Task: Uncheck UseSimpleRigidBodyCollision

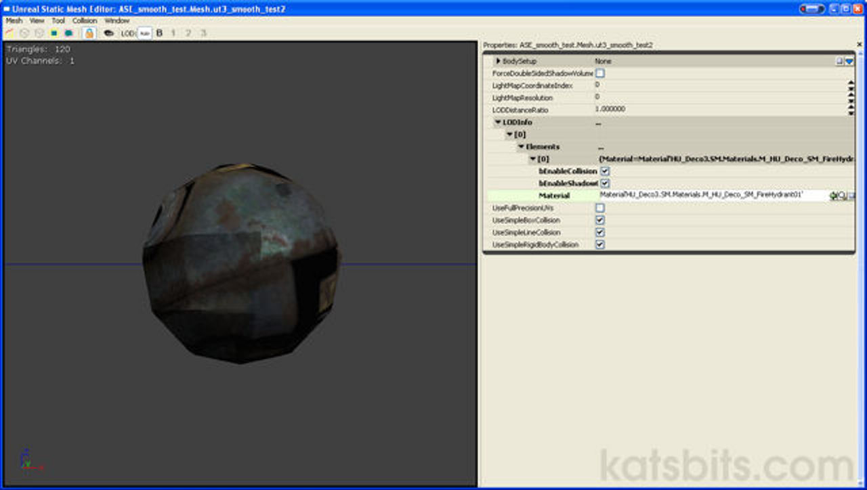Action: pos(599,244)
